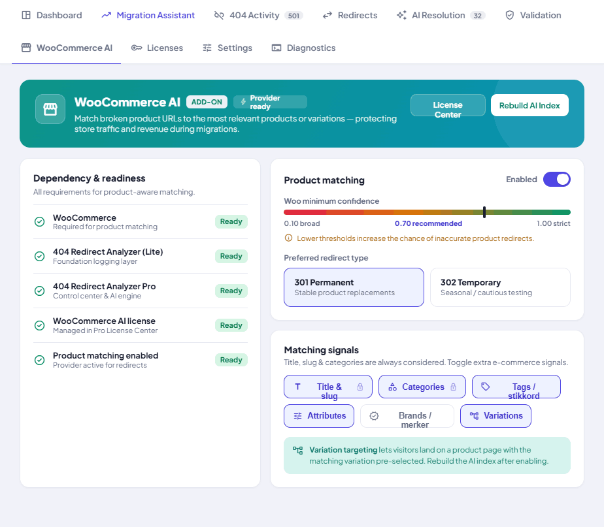604x527 pixels.
Task: Click the T icon in Title & slug chip
Action: 297,387
